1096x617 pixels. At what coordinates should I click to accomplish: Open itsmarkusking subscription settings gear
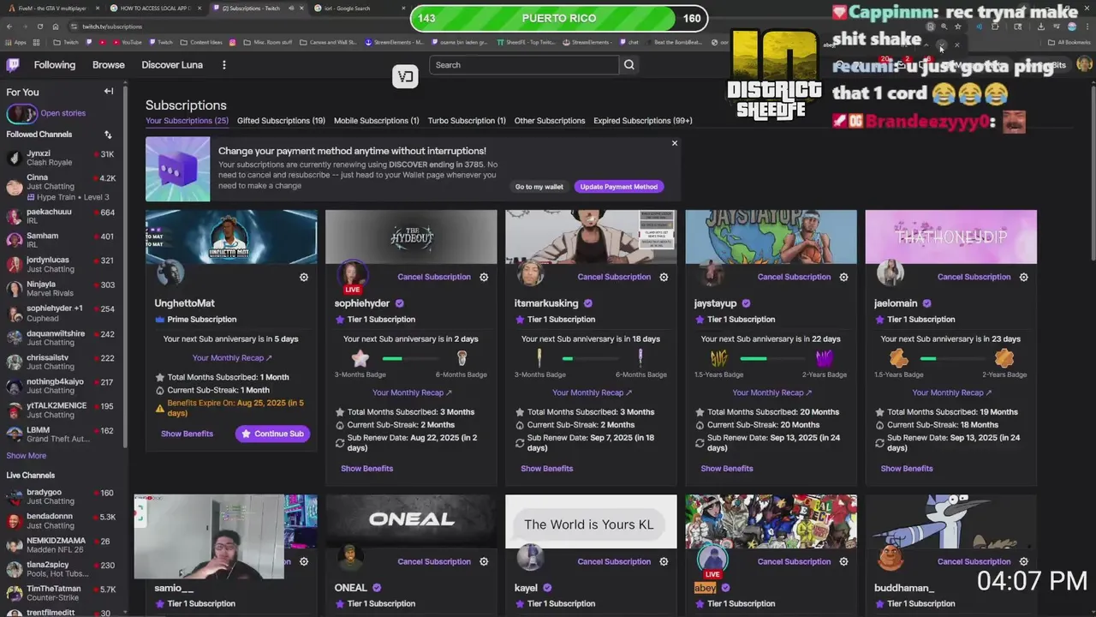click(x=664, y=277)
